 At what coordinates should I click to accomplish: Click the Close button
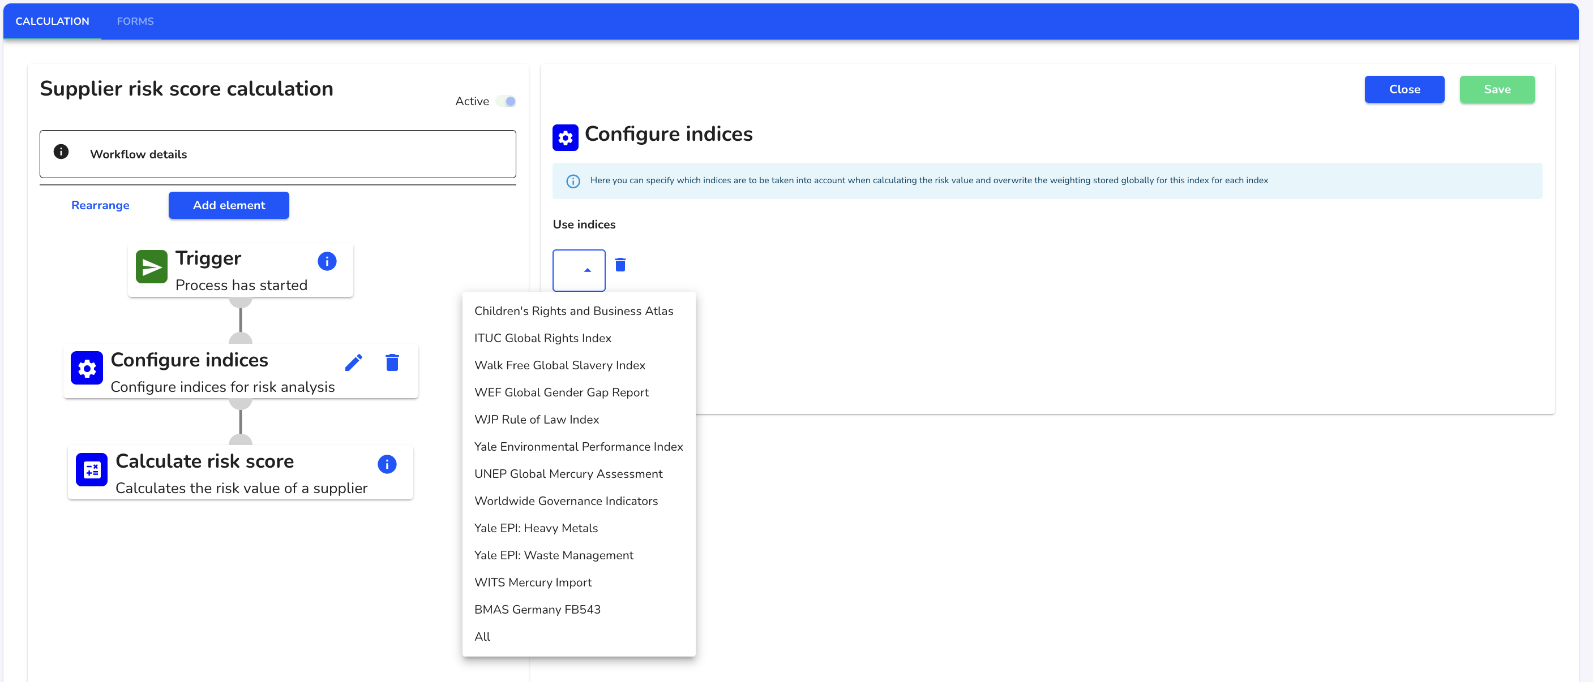click(1404, 89)
